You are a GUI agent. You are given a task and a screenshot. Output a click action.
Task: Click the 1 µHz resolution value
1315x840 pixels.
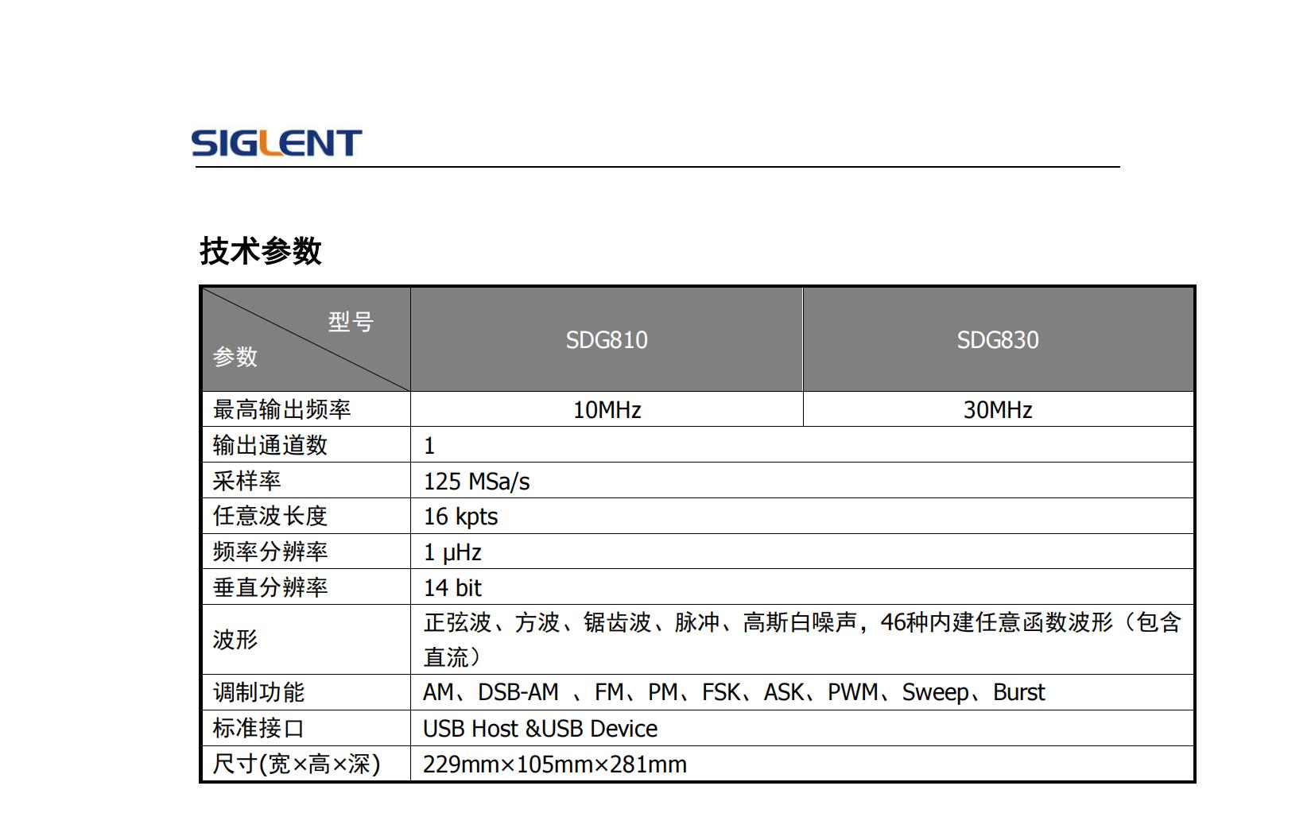point(452,552)
